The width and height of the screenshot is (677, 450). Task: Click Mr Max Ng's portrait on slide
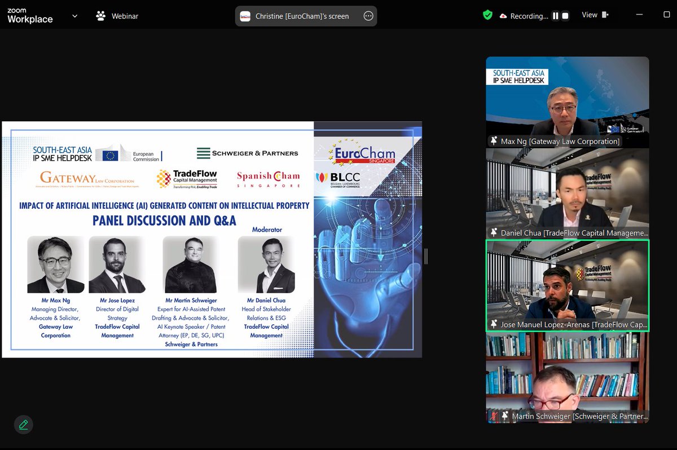point(56,264)
